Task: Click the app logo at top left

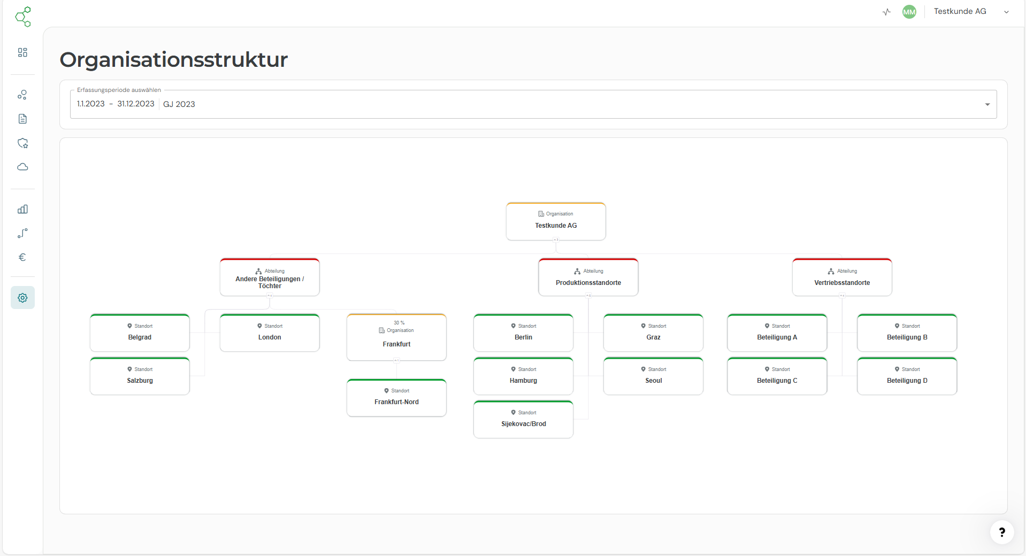Action: click(x=23, y=17)
